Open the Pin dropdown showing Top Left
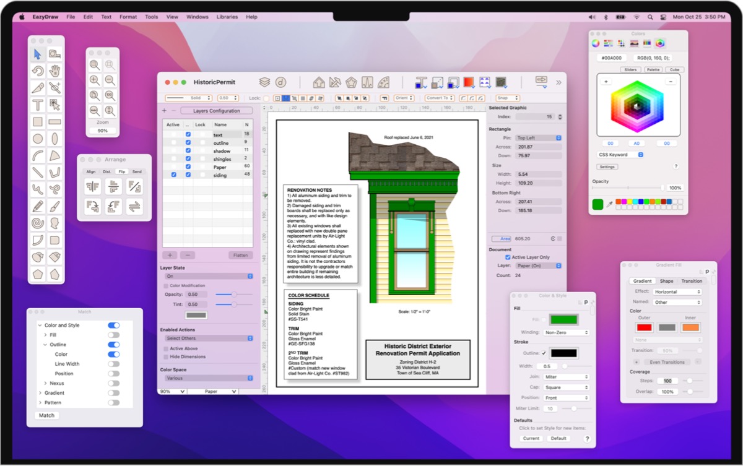 pos(539,137)
